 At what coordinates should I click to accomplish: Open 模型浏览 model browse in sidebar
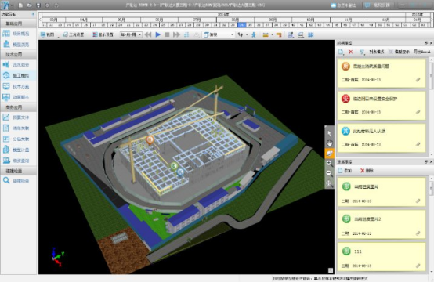point(18,45)
